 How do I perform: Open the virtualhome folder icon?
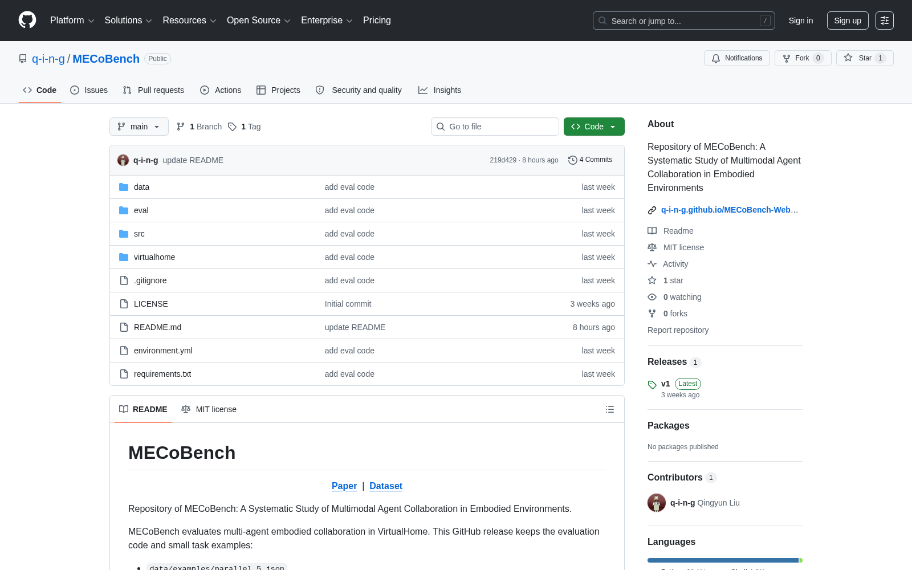tap(124, 257)
